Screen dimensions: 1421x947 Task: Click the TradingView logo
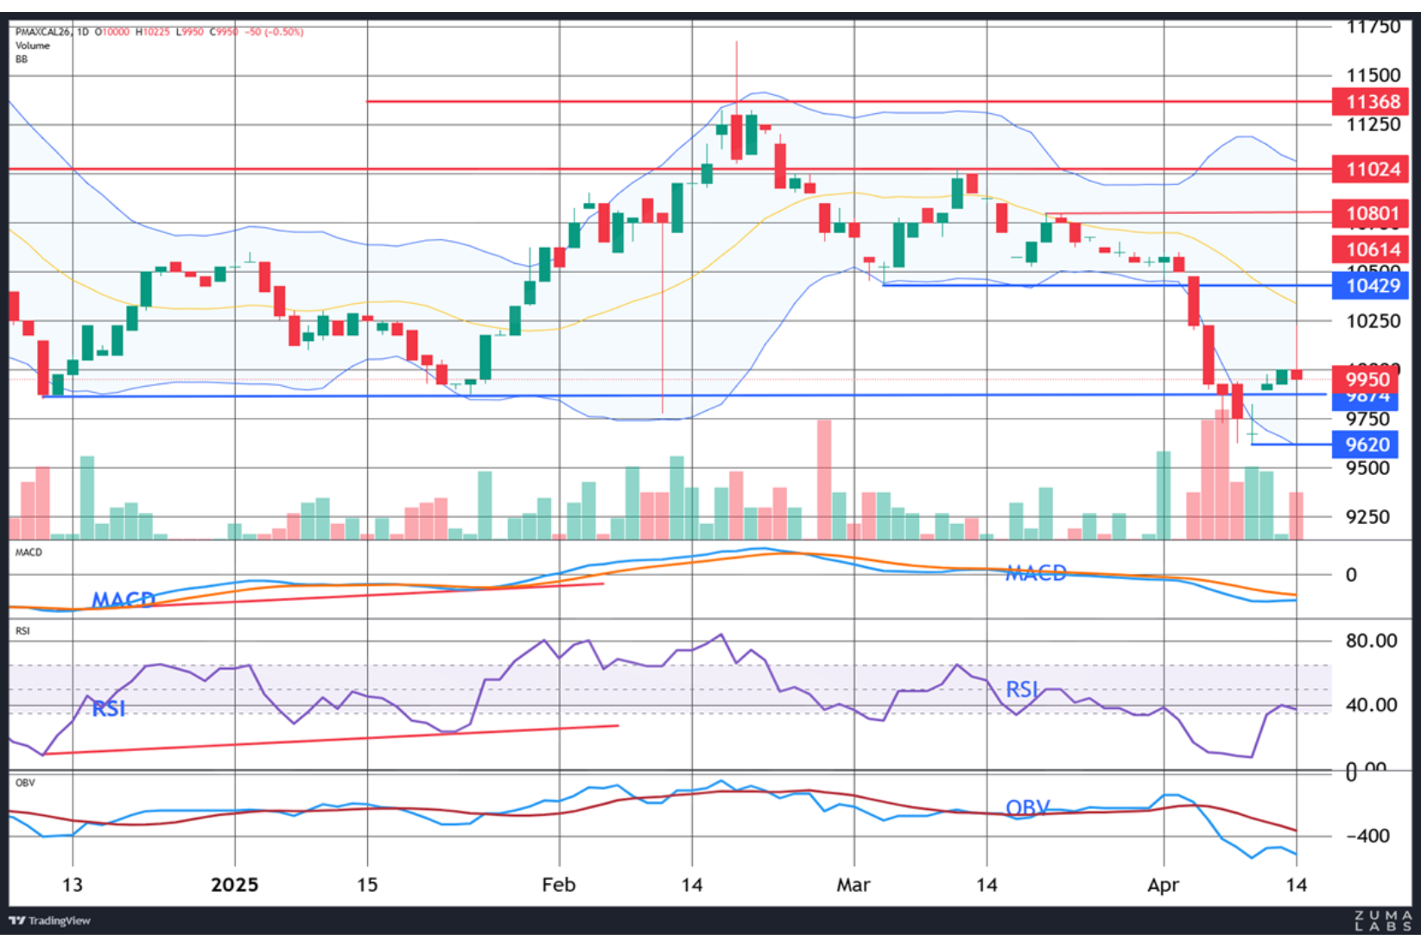click(x=49, y=920)
